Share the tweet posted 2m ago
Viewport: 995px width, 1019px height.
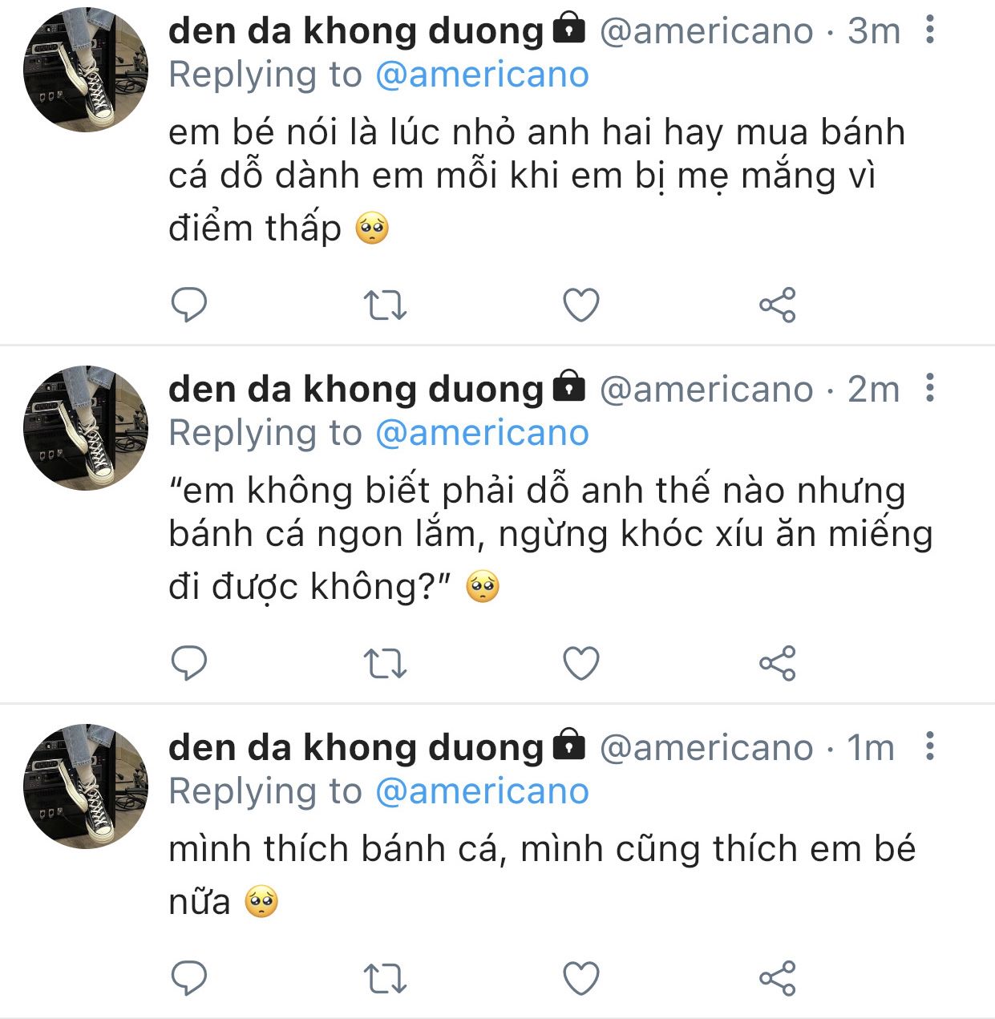point(777,663)
